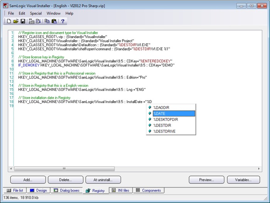Open the Special menu
The height and width of the screenshot is (203, 270).
(x=36, y=13)
